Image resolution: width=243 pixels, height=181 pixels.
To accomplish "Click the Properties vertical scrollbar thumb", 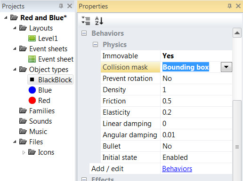I will pos(237,140).
